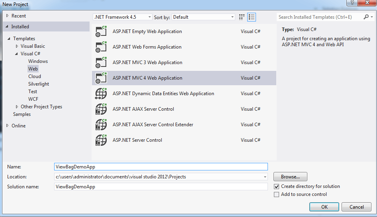Viewport: 377px width, 217px height.
Task: Select the WCF template category
Action: pyautogui.click(x=33, y=99)
